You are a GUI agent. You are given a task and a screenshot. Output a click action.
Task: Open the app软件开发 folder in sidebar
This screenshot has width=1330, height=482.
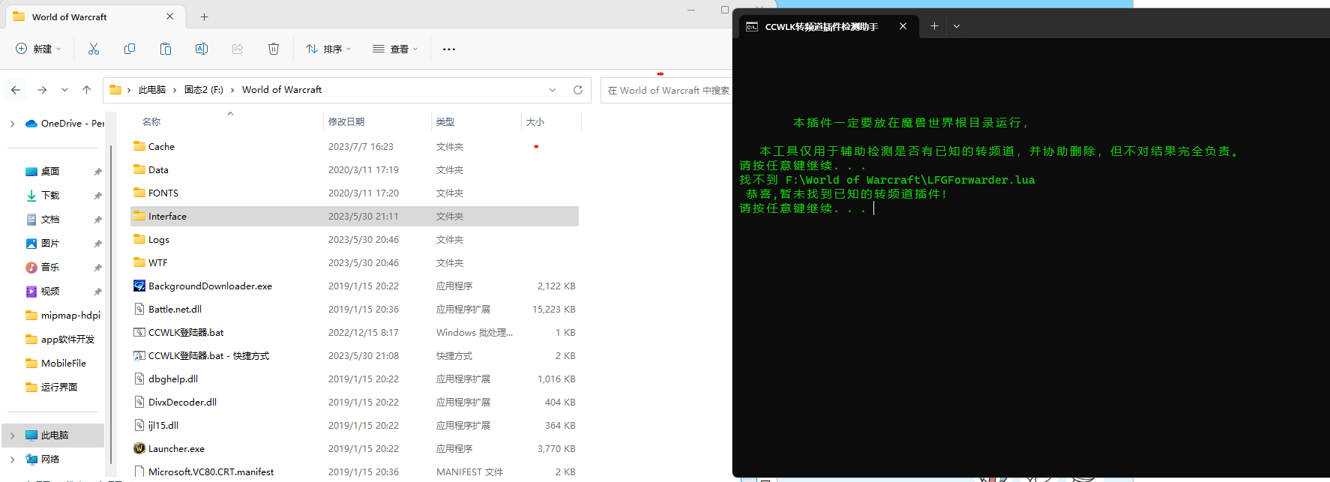pos(60,340)
